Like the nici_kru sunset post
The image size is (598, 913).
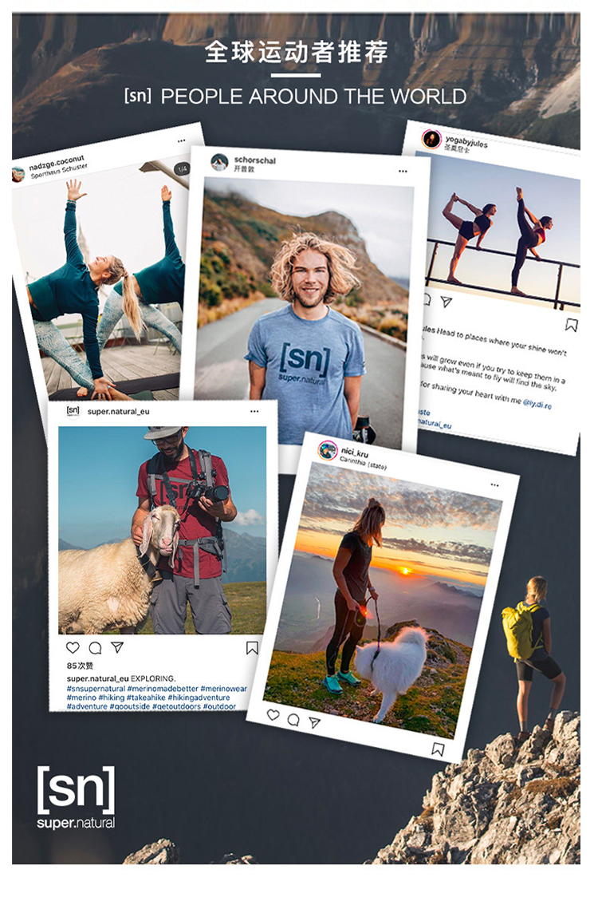(273, 714)
